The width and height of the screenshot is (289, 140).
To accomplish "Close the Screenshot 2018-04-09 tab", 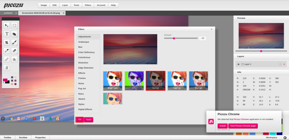I will point(64,13).
